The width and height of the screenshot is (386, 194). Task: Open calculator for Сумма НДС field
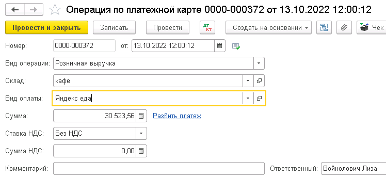[x=141, y=151]
